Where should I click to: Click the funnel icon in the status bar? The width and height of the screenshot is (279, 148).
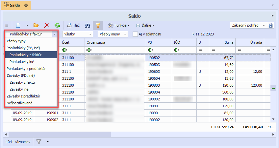point(39,142)
